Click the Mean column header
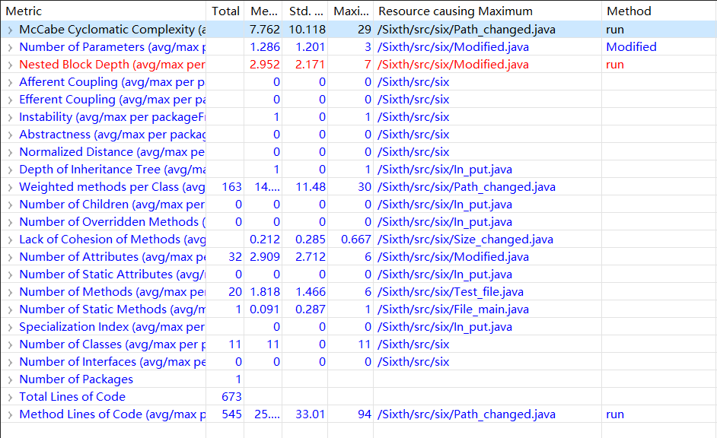Image resolution: width=717 pixels, height=438 pixels. (263, 11)
